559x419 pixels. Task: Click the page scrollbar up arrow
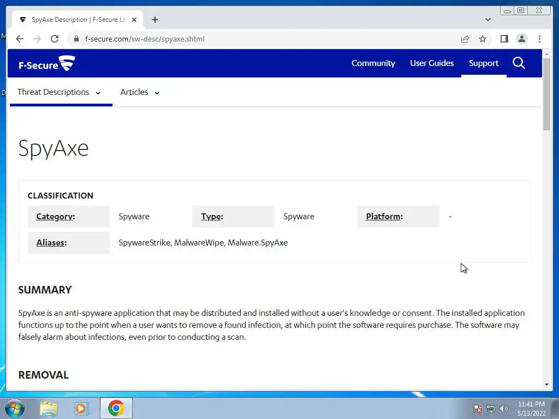point(546,54)
